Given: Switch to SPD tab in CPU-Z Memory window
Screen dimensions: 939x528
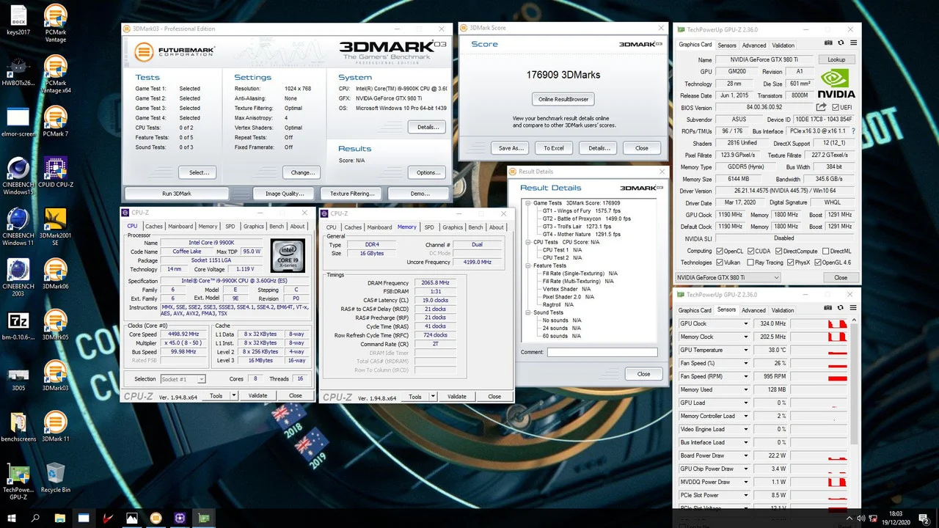Looking at the screenshot, I should point(429,227).
